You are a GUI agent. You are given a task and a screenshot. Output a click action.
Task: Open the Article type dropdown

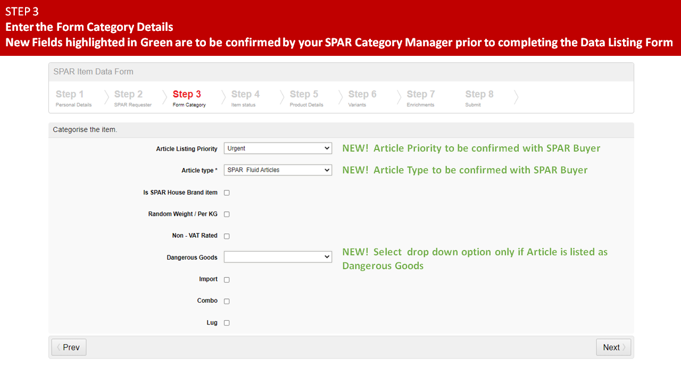[x=278, y=170]
